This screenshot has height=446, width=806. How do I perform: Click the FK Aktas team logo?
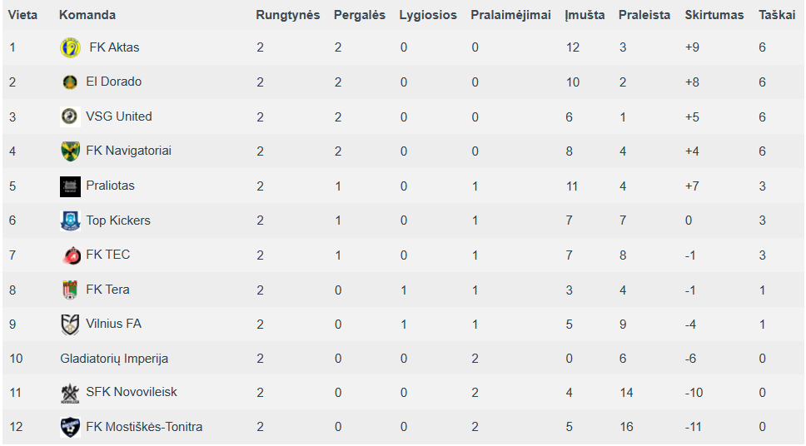(70, 47)
